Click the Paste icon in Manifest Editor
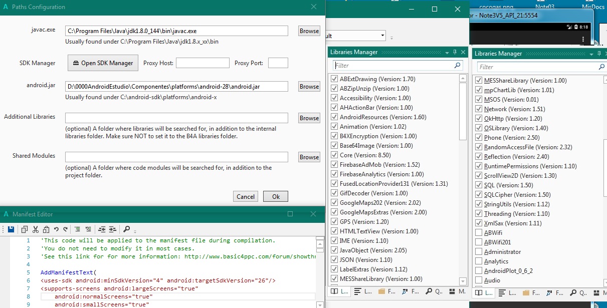The width and height of the screenshot is (607, 308). 46,229
